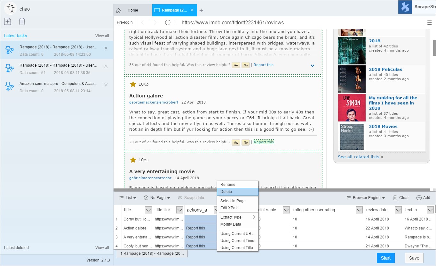436x266 pixels.
Task: Open the review-date column dropdown arrow
Action: coord(398,210)
